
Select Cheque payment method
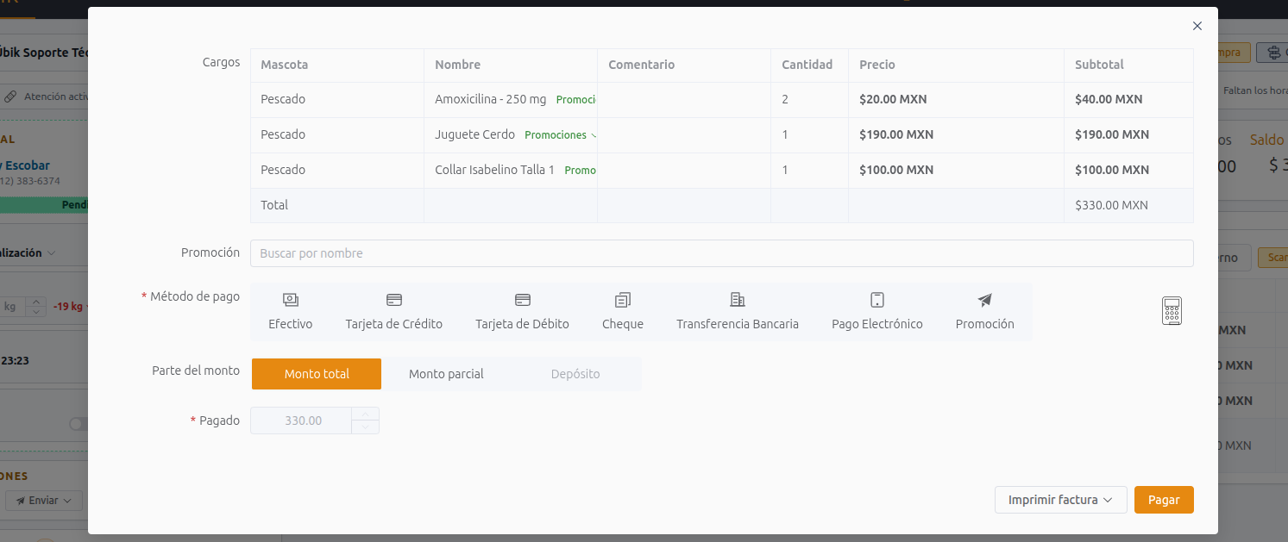click(x=623, y=312)
